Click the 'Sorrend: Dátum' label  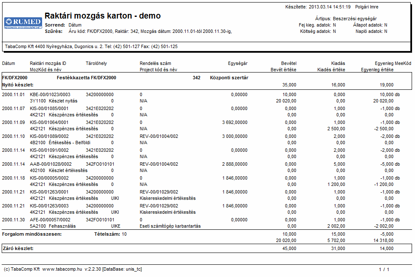(63, 25)
